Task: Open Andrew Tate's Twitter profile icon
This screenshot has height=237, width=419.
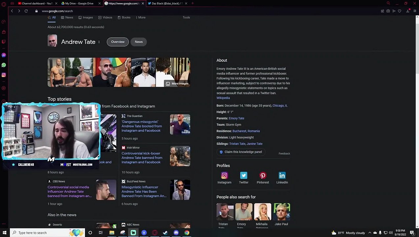Action: click(x=243, y=175)
